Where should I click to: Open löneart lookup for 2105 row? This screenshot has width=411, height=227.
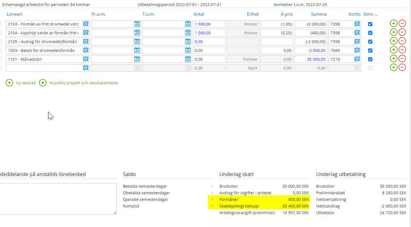(x=86, y=42)
